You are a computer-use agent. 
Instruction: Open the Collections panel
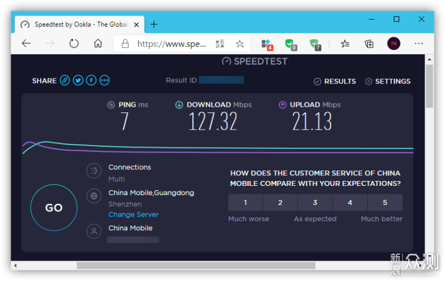369,44
